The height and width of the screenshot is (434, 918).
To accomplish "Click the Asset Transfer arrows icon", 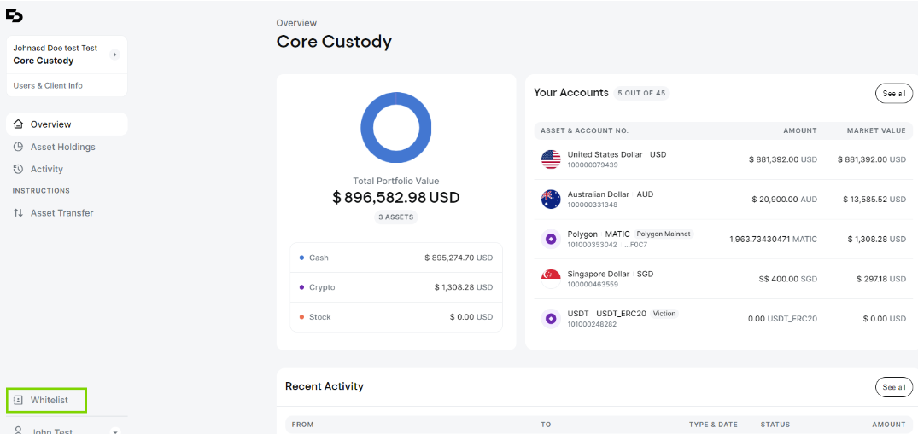I will tap(19, 213).
